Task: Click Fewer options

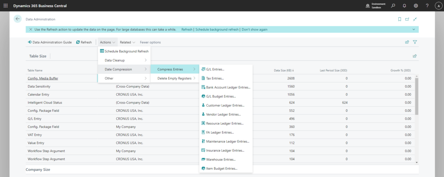Action: tap(150, 42)
